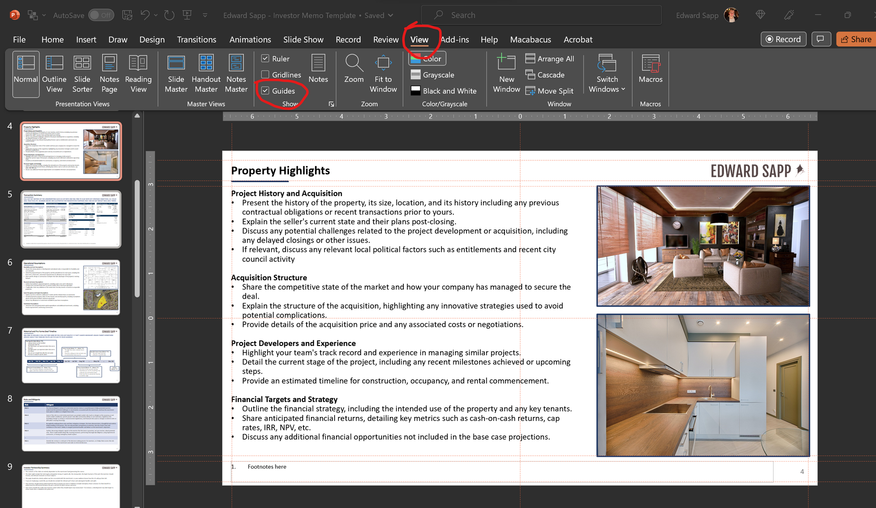Expand the Undo history dropdown arrow
Image resolution: width=876 pixels, height=508 pixels.
(x=156, y=15)
